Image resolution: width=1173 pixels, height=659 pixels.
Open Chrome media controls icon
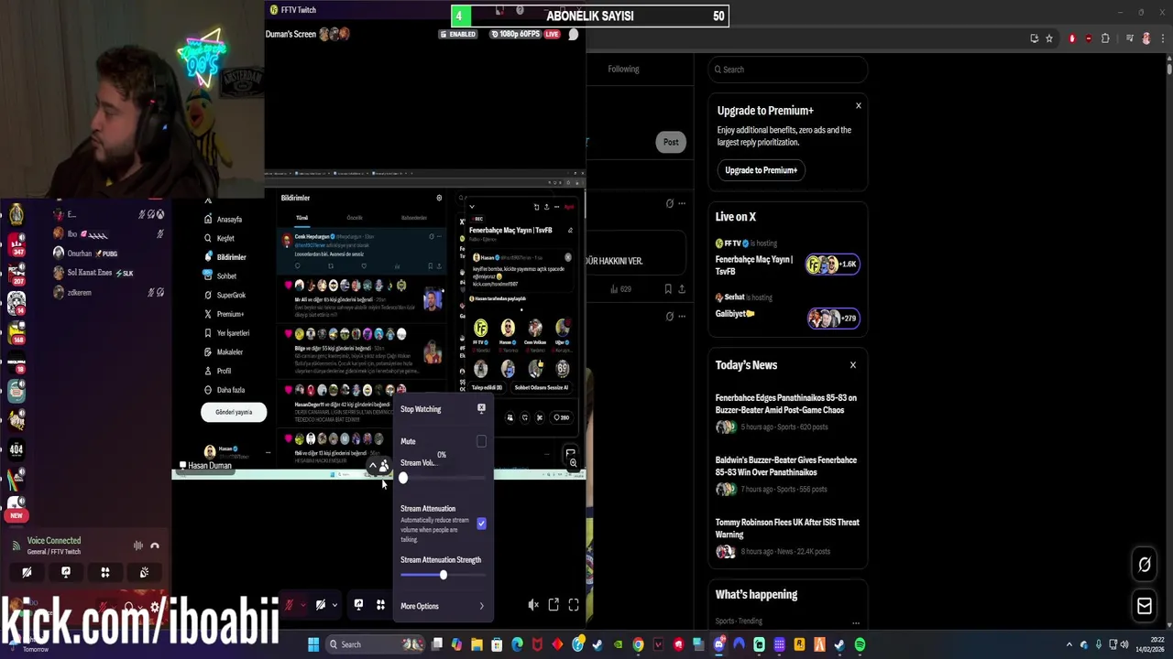1130,38
